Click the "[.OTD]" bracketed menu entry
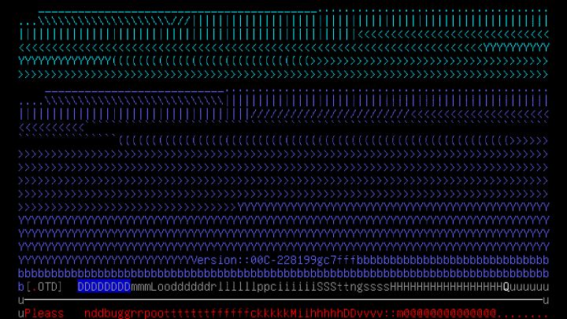The width and height of the screenshot is (567, 319). (44, 287)
